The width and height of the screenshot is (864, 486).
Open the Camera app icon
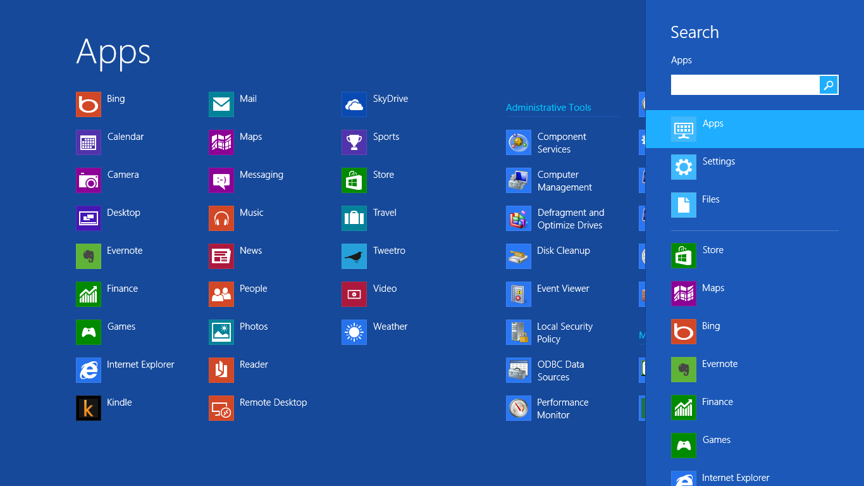pyautogui.click(x=89, y=180)
